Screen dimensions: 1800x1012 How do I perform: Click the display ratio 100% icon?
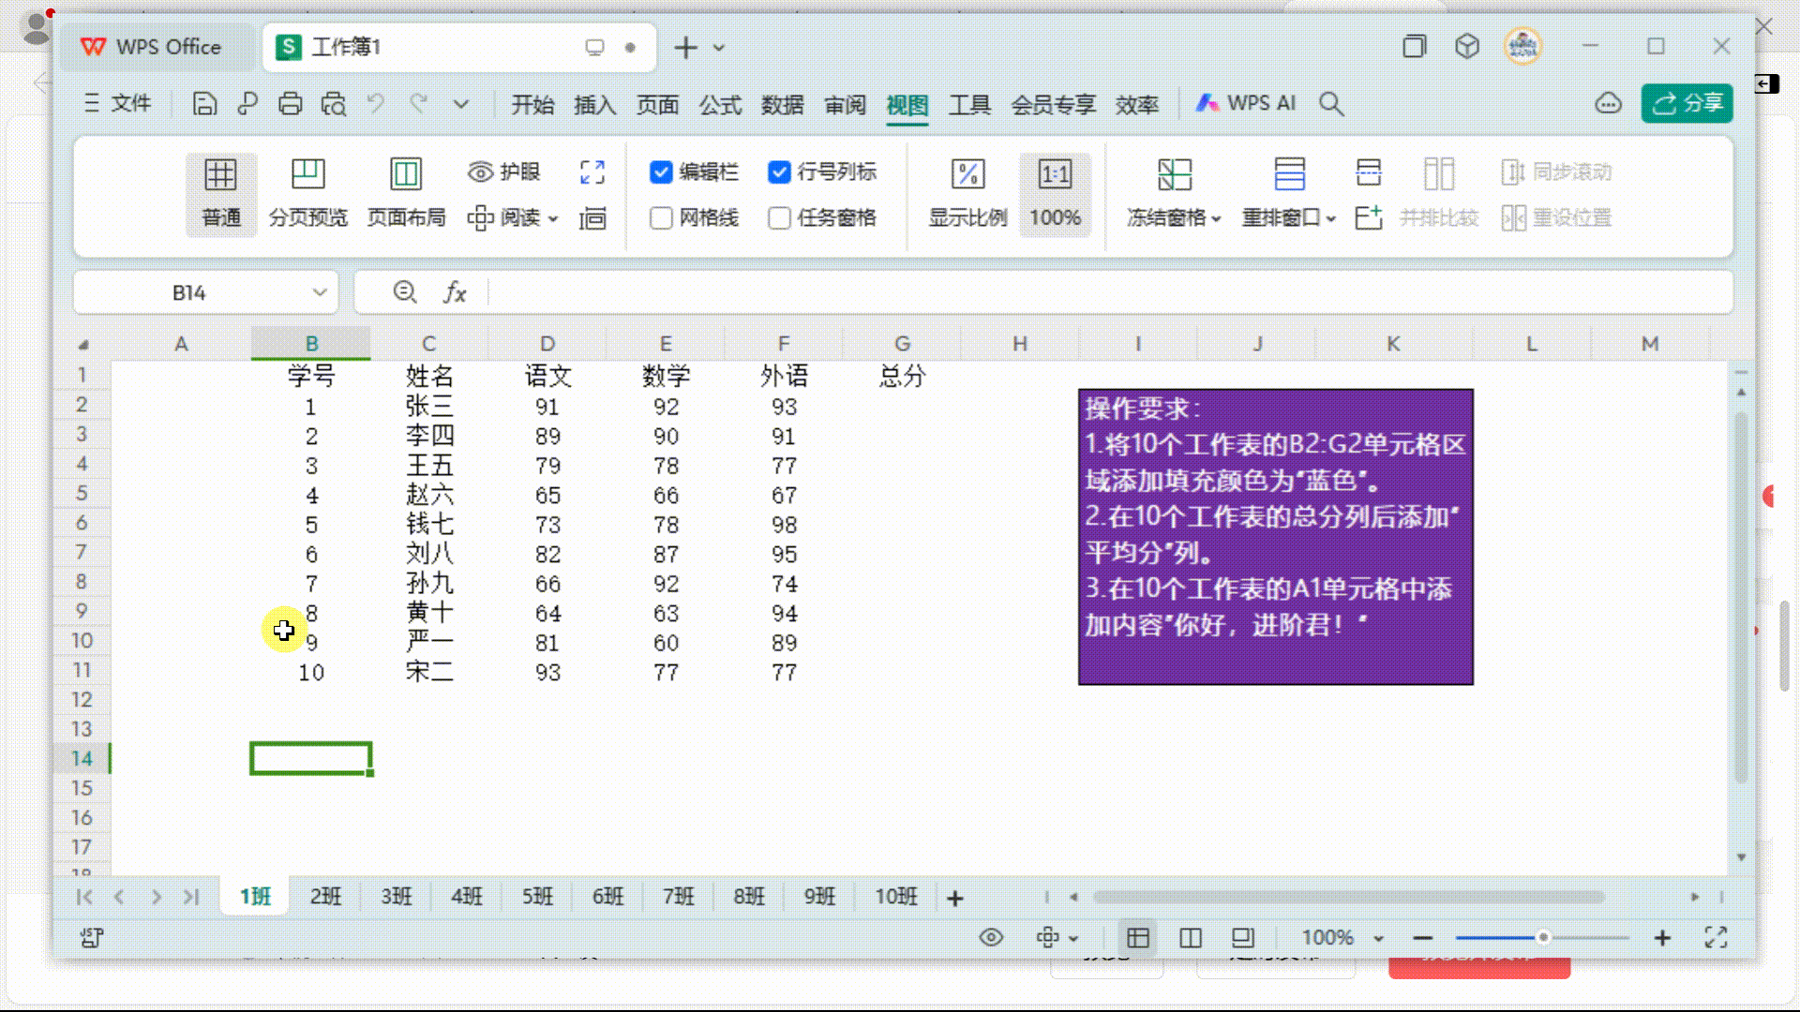click(1055, 191)
